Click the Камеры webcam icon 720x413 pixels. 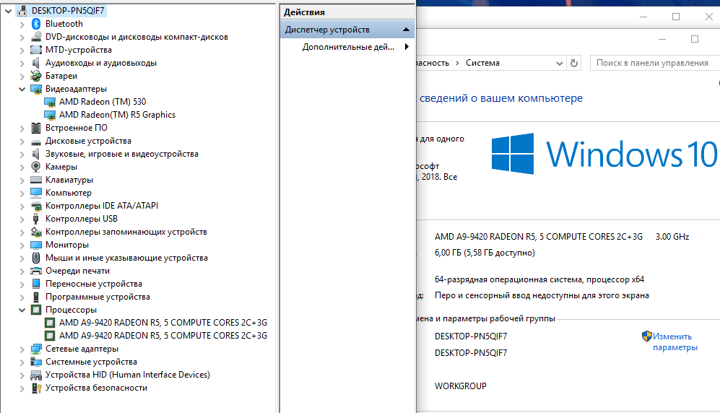pos(36,167)
